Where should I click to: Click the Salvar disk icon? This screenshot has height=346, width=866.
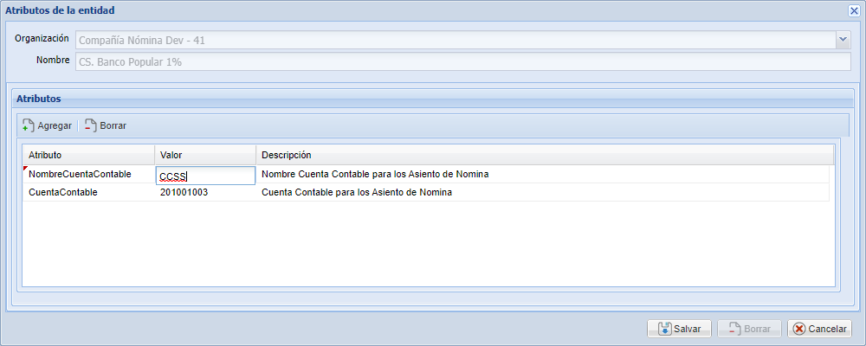point(665,329)
